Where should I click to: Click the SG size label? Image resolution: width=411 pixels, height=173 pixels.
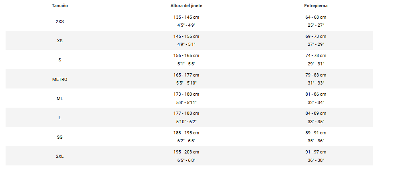(60, 137)
